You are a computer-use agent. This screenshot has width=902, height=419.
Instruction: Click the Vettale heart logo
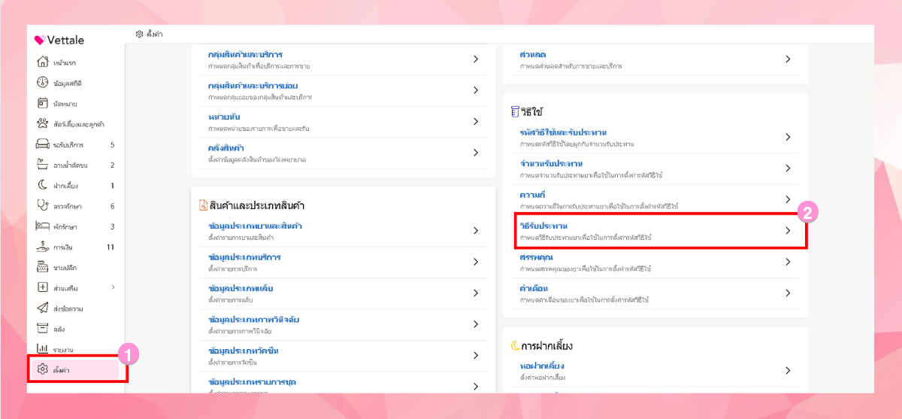(x=40, y=41)
